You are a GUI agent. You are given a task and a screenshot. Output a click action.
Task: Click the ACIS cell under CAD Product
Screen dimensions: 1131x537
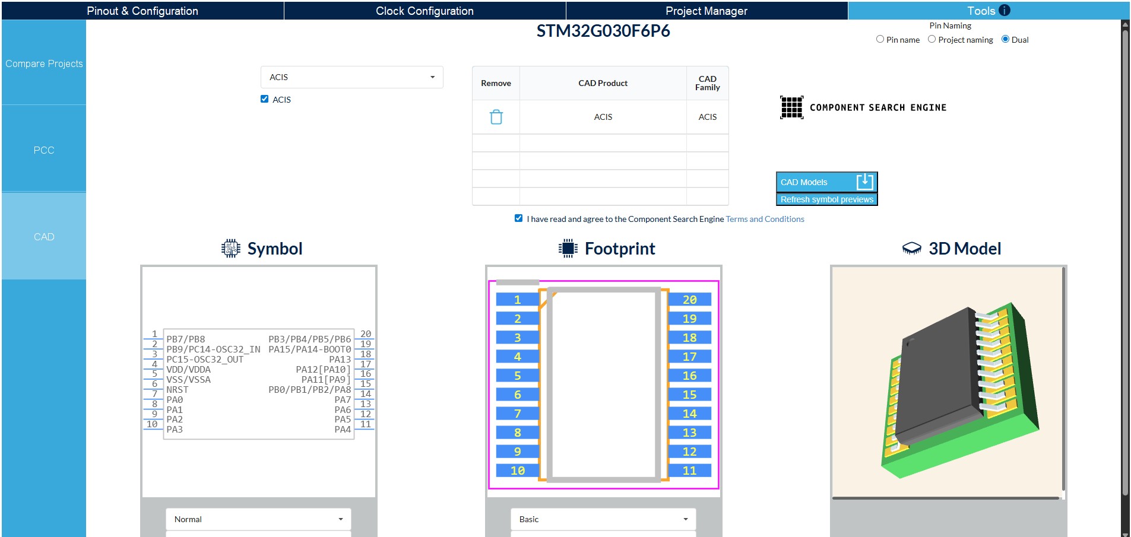point(603,117)
